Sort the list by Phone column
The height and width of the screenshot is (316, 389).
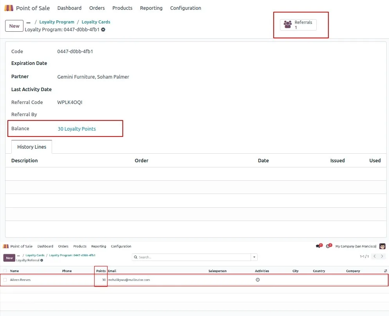tap(67, 271)
